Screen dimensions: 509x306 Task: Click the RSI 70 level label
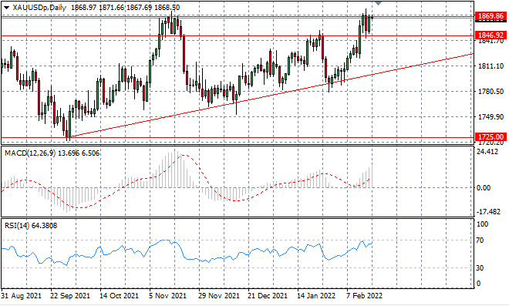click(x=480, y=240)
